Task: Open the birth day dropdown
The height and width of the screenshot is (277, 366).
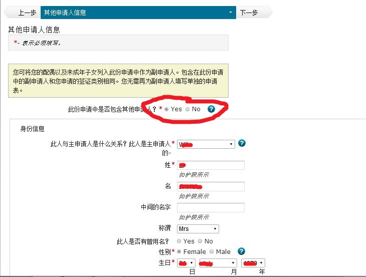Action: [x=186, y=263]
